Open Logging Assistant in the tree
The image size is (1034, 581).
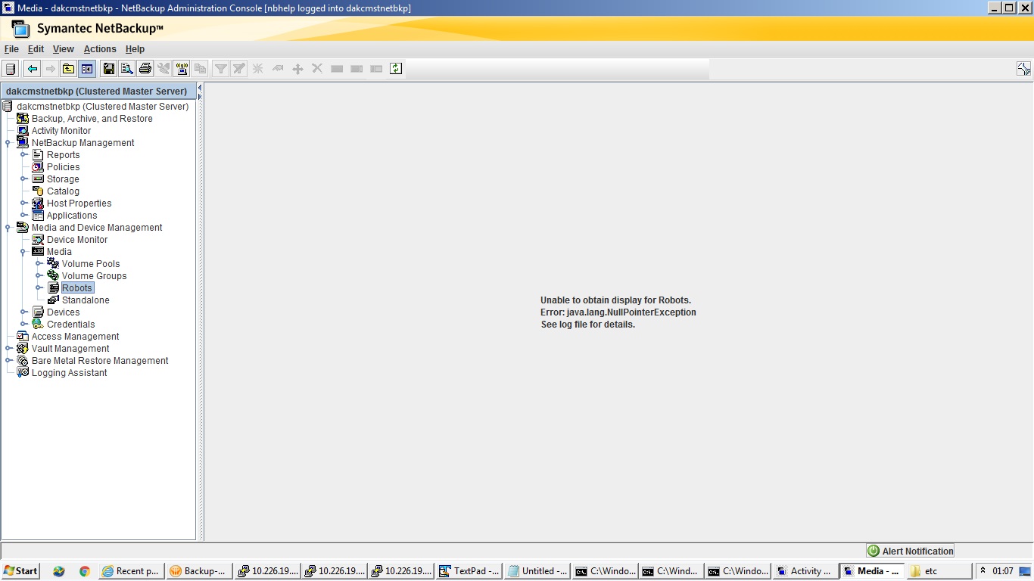coord(69,373)
